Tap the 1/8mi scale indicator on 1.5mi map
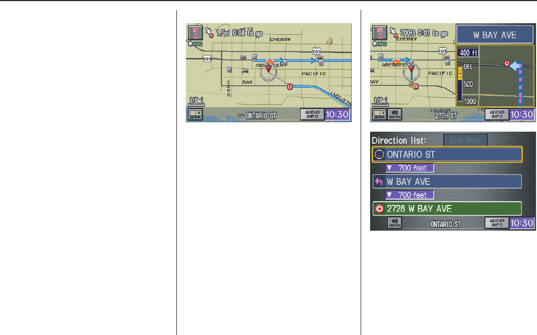Image resolution: width=537 pixels, height=335 pixels. click(x=196, y=101)
